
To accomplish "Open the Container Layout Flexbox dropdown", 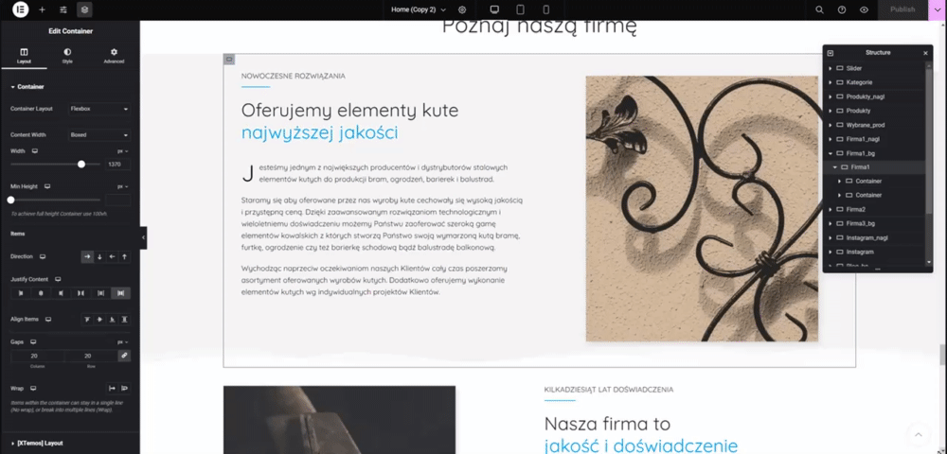I will [99, 109].
